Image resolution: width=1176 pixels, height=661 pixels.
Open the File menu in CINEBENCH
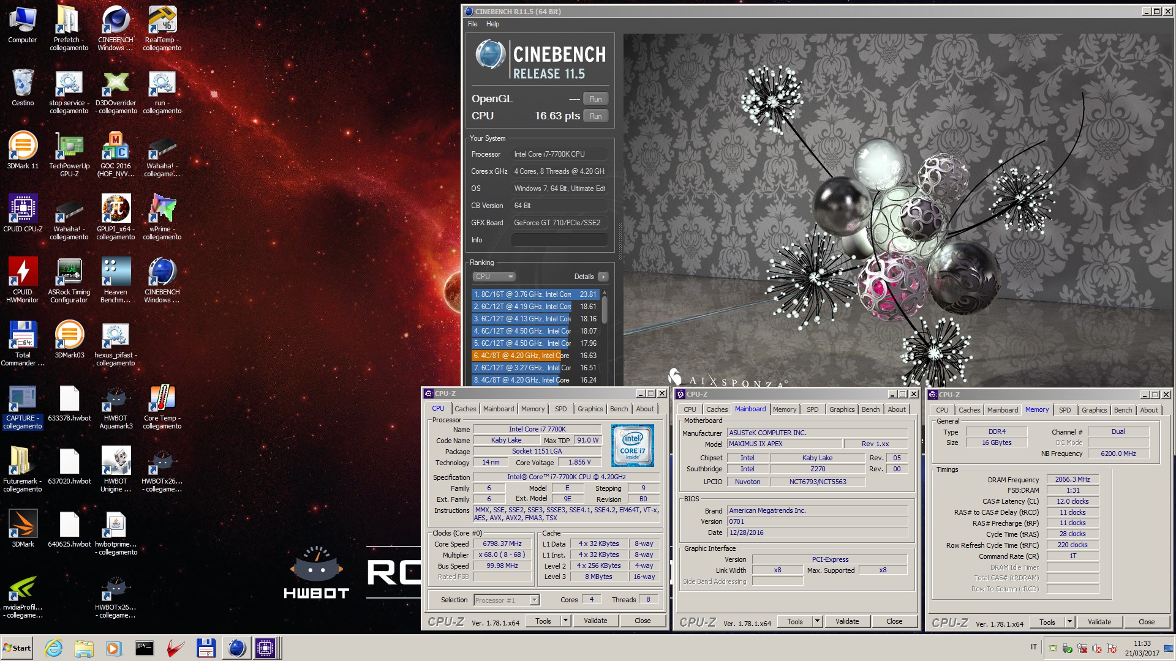[x=472, y=24]
